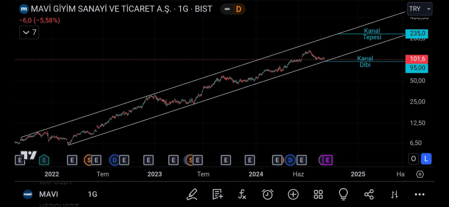Tap the share icon
This screenshot has height=207, width=449.
[x=369, y=195]
